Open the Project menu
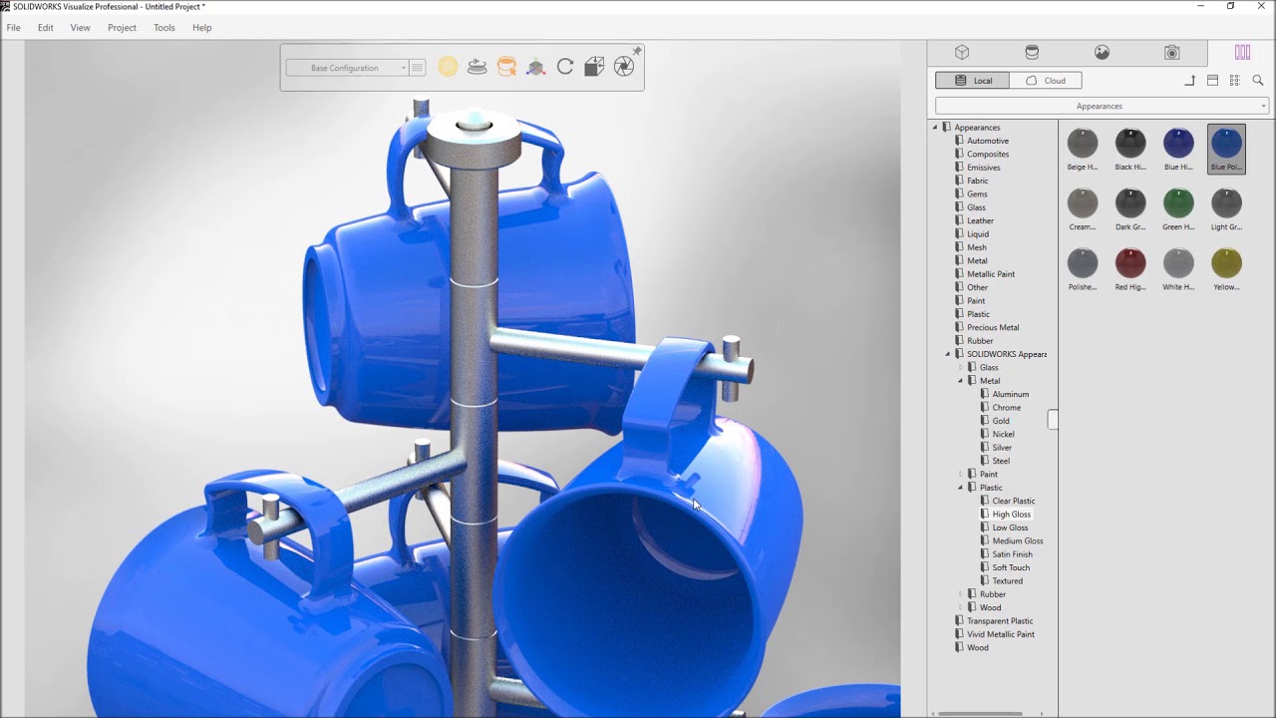The image size is (1276, 718). click(x=122, y=28)
